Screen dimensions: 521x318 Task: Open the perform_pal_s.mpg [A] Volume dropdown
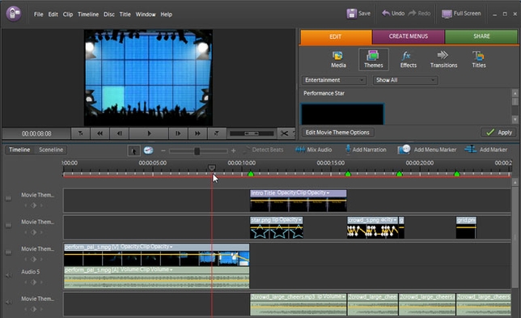click(172, 269)
